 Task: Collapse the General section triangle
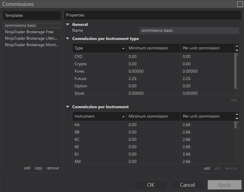pos(68,25)
